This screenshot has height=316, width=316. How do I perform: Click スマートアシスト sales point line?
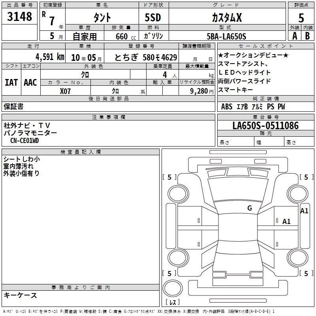click(243, 64)
